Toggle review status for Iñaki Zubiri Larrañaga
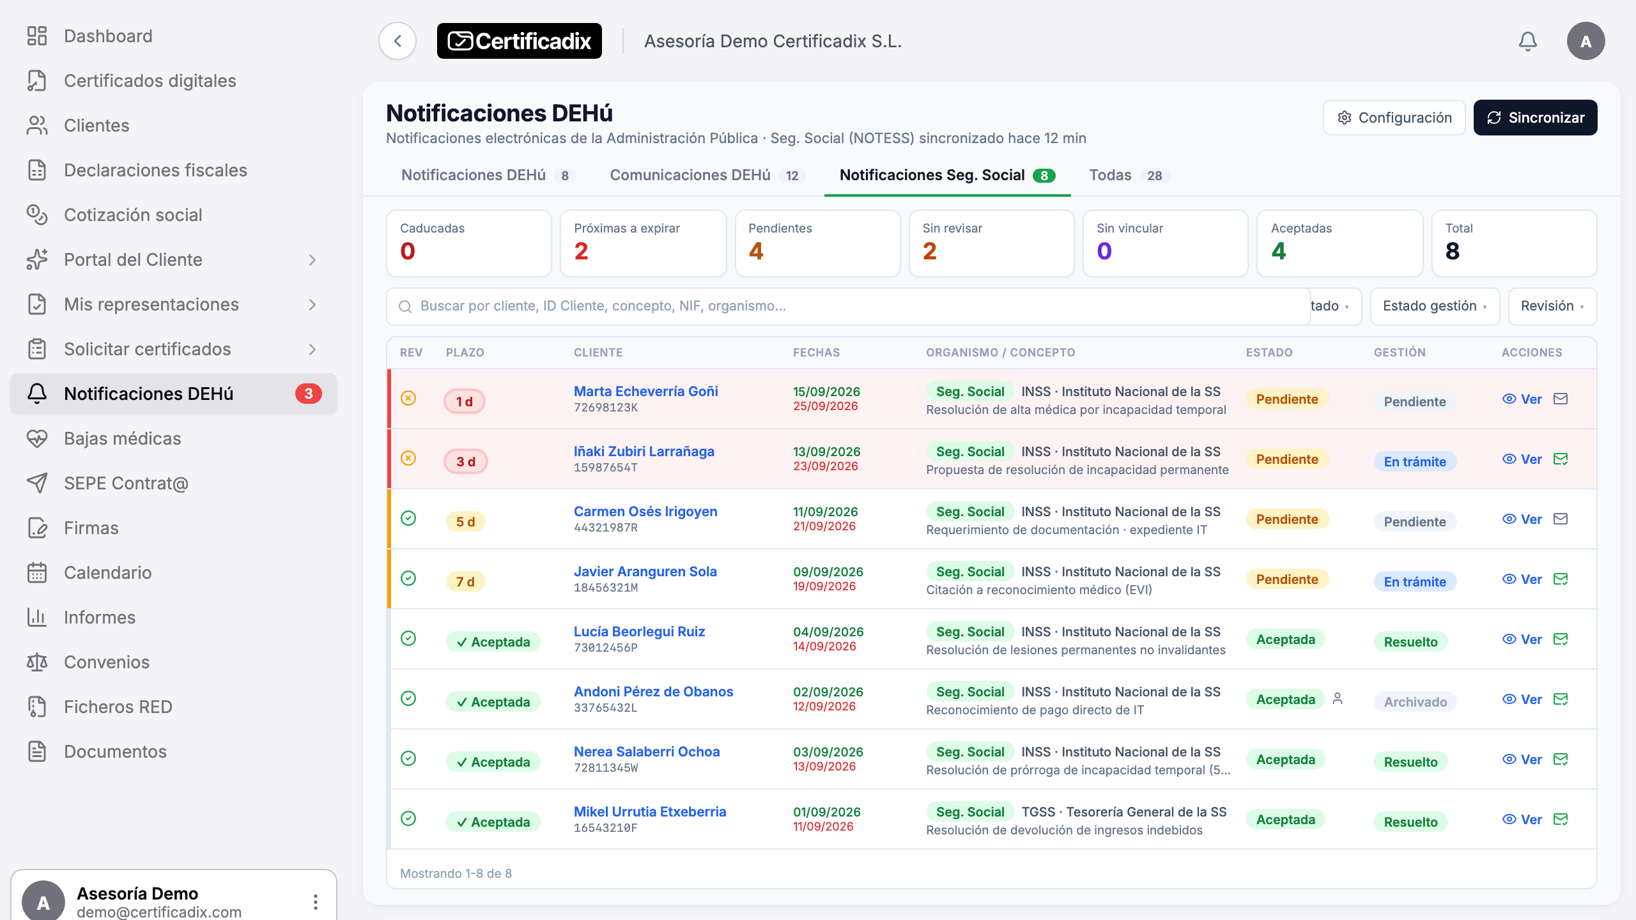Viewport: 1636px width, 920px height. coord(408,458)
